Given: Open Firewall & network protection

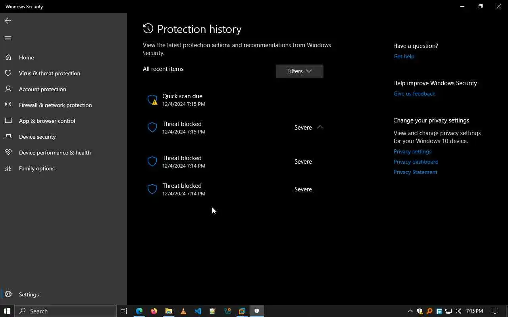Looking at the screenshot, I should (x=63, y=105).
